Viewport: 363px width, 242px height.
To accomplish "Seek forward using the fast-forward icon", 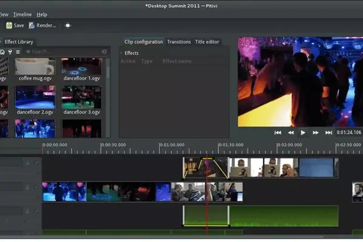I will (x=316, y=132).
